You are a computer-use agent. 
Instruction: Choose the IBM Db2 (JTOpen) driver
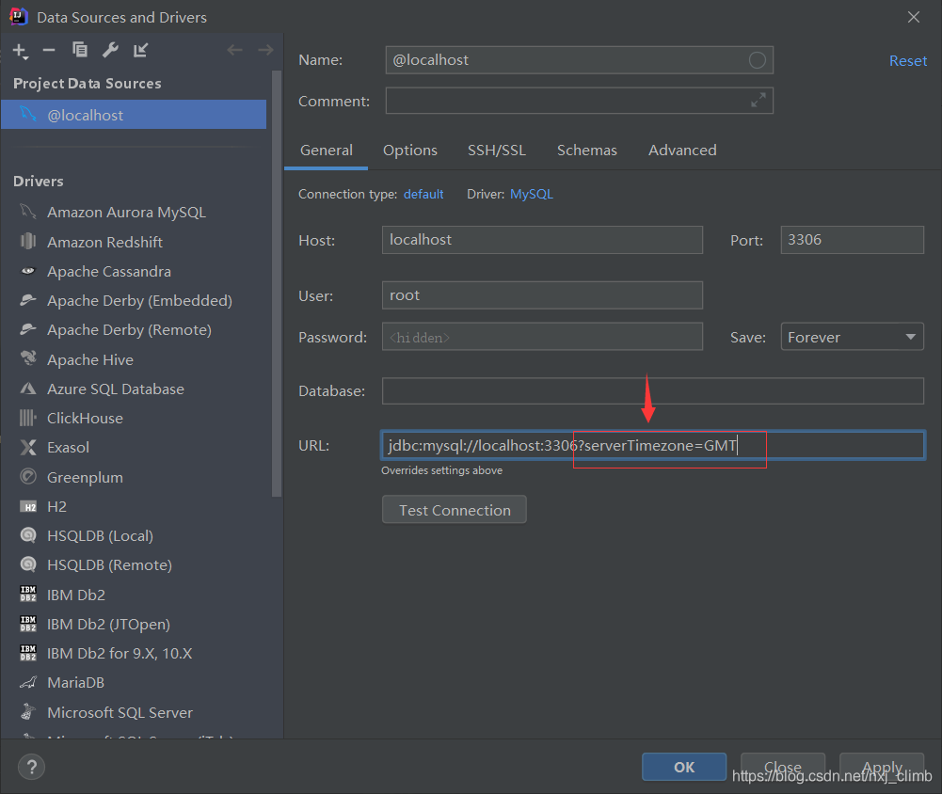(x=108, y=624)
